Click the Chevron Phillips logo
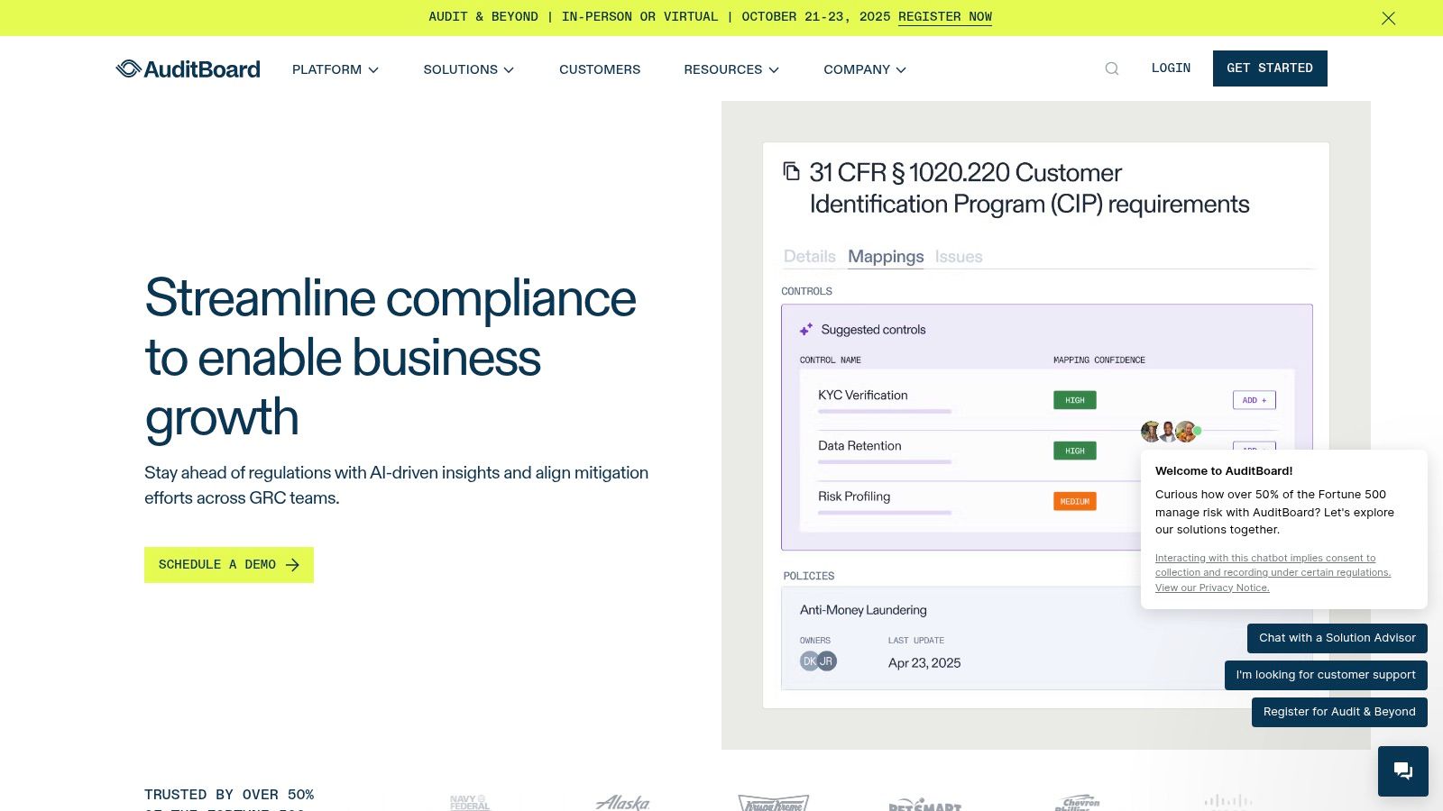The height and width of the screenshot is (811, 1443). [1079, 803]
